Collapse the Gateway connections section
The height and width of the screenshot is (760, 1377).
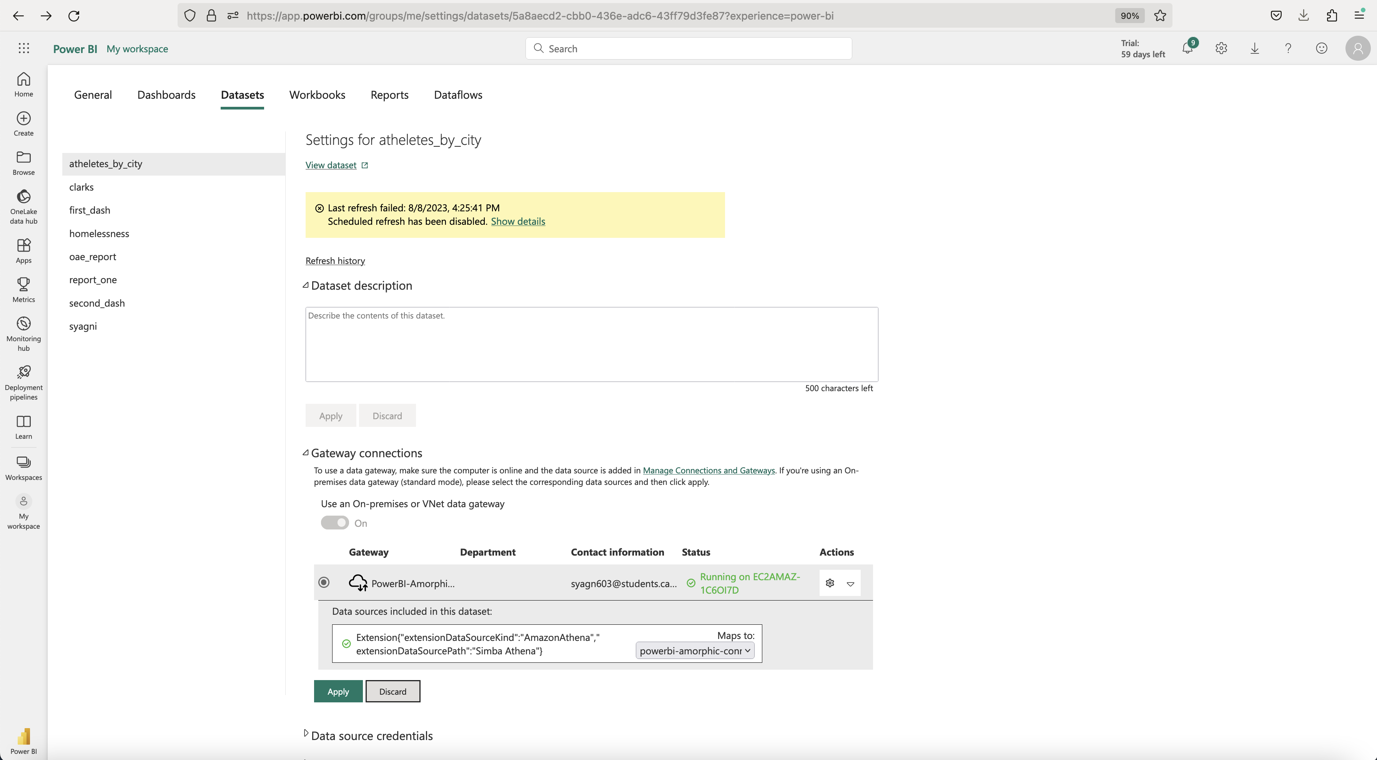tap(306, 453)
